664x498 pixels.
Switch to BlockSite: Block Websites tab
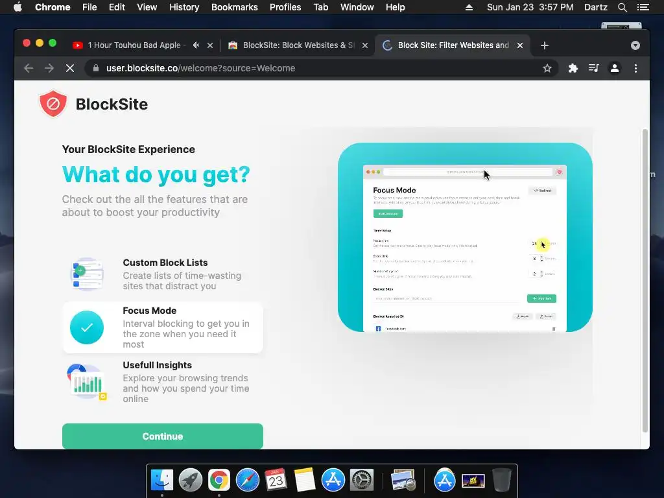click(298, 45)
